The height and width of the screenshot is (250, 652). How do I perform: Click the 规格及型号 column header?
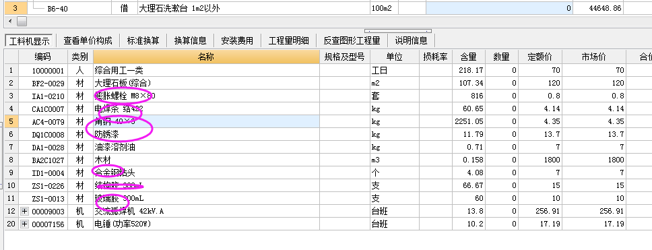(x=345, y=57)
